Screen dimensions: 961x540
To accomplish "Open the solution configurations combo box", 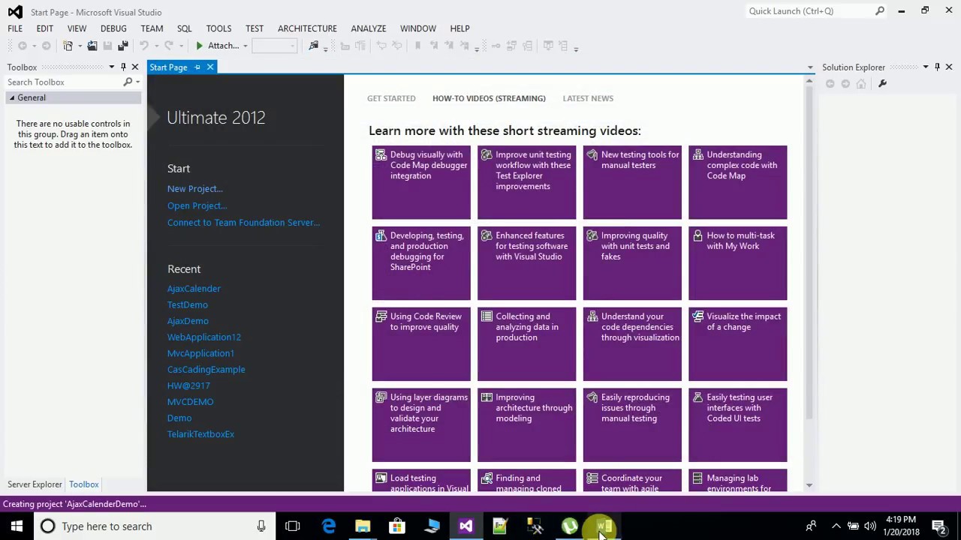I will [x=275, y=46].
